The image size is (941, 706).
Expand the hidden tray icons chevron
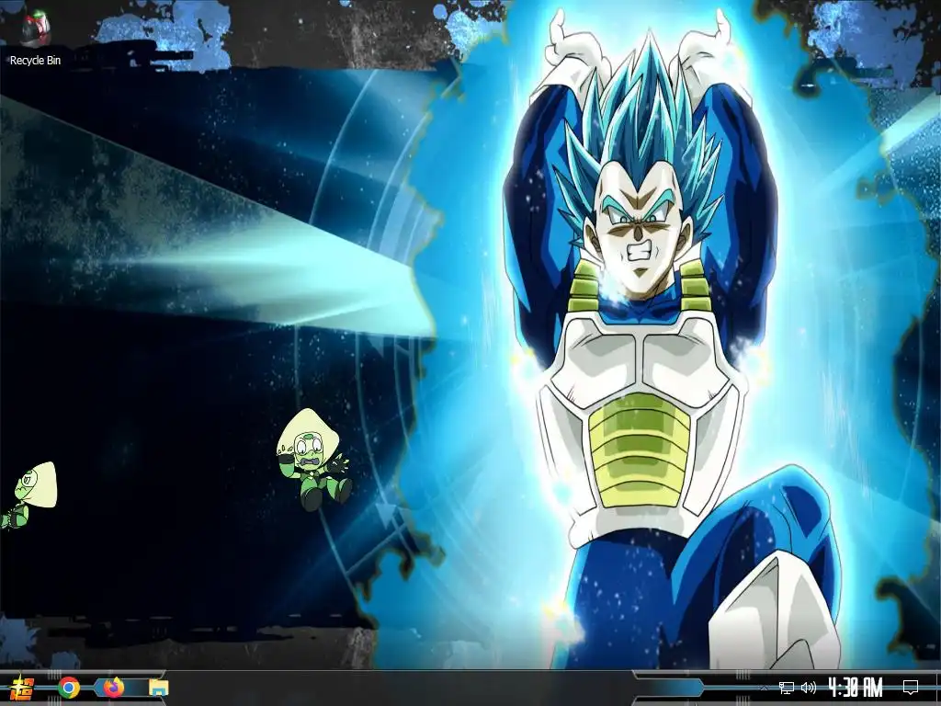[764, 688]
